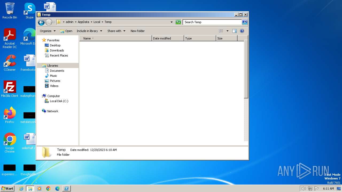342x192 pixels.
Task: Select Acrobat Reader DC desktop icon
Action: point(10,39)
